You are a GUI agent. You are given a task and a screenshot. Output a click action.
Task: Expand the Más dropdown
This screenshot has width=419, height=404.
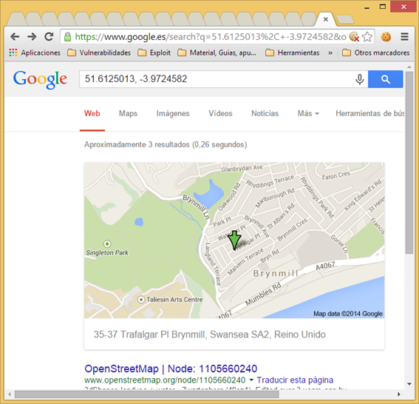(x=308, y=113)
